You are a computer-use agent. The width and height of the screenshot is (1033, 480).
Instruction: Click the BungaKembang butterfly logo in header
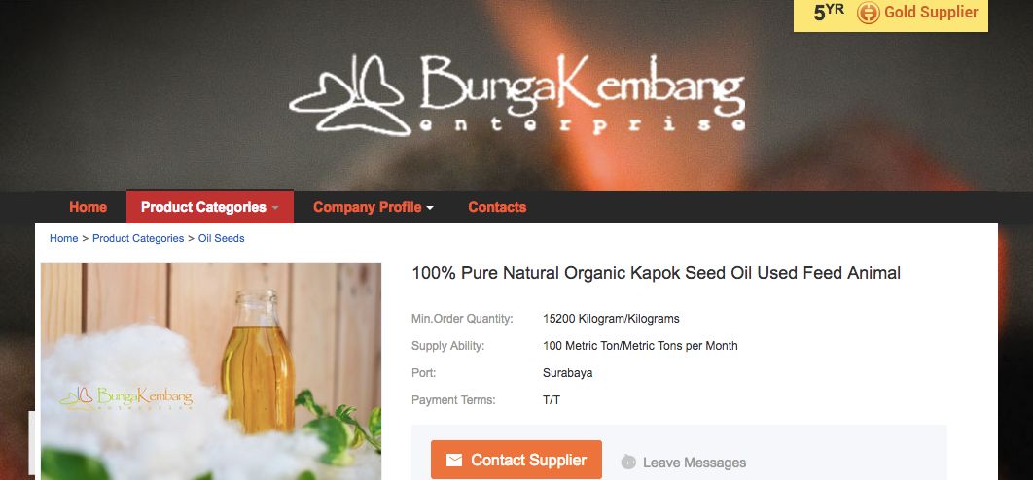346,95
